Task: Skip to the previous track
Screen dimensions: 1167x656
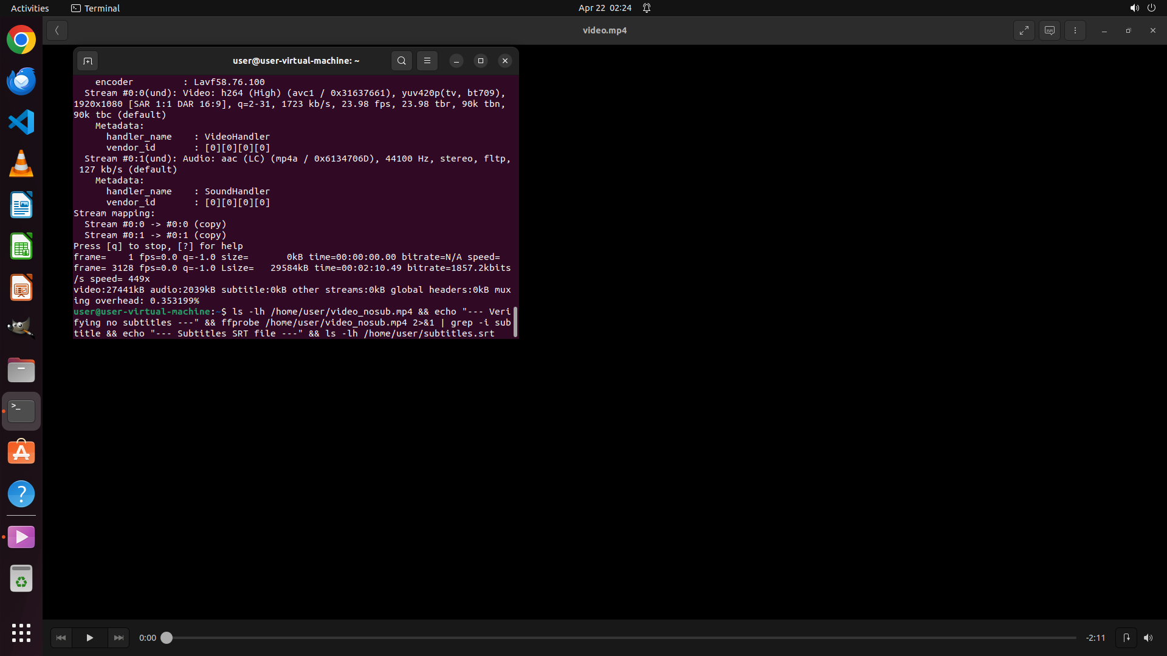Action: tap(61, 638)
